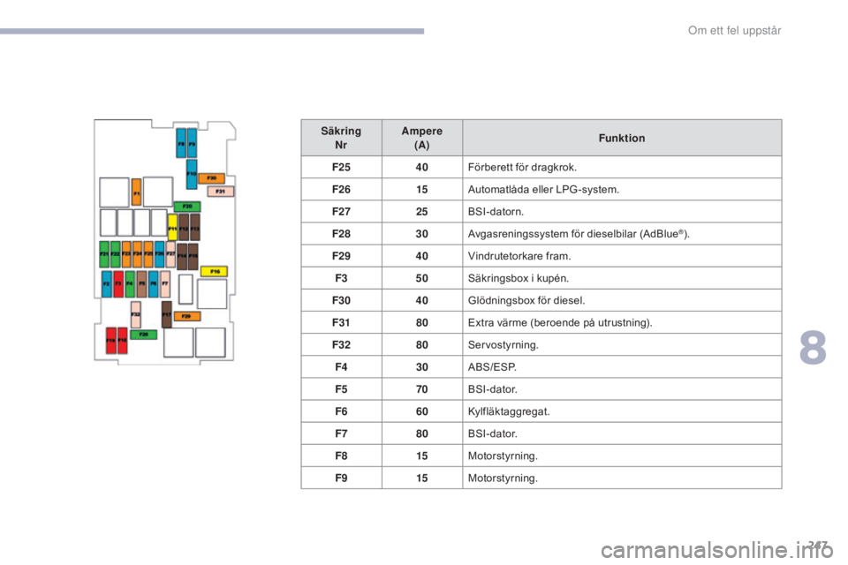Click the green F22 fuse in diagram
This screenshot has width=848, height=565.
click(115, 254)
